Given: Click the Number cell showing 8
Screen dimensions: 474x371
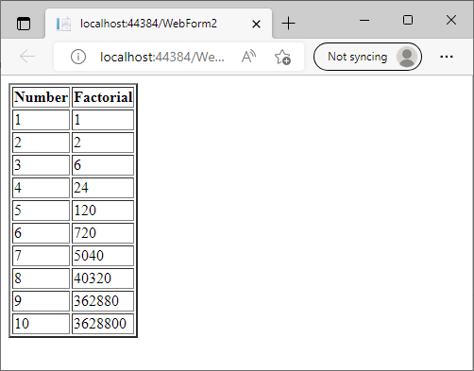Looking at the screenshot, I should point(41,278).
